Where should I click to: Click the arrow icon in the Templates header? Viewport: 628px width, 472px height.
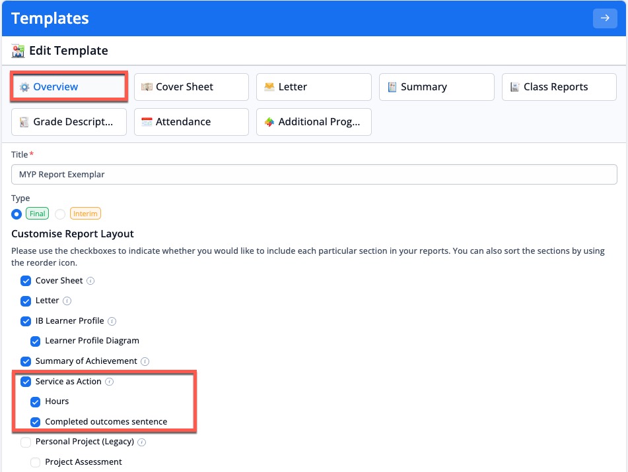(x=605, y=18)
